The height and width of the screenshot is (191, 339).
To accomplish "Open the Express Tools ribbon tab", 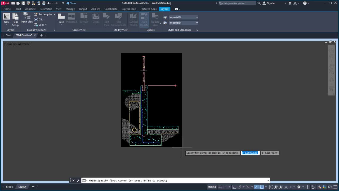I will pyautogui.click(x=129, y=9).
